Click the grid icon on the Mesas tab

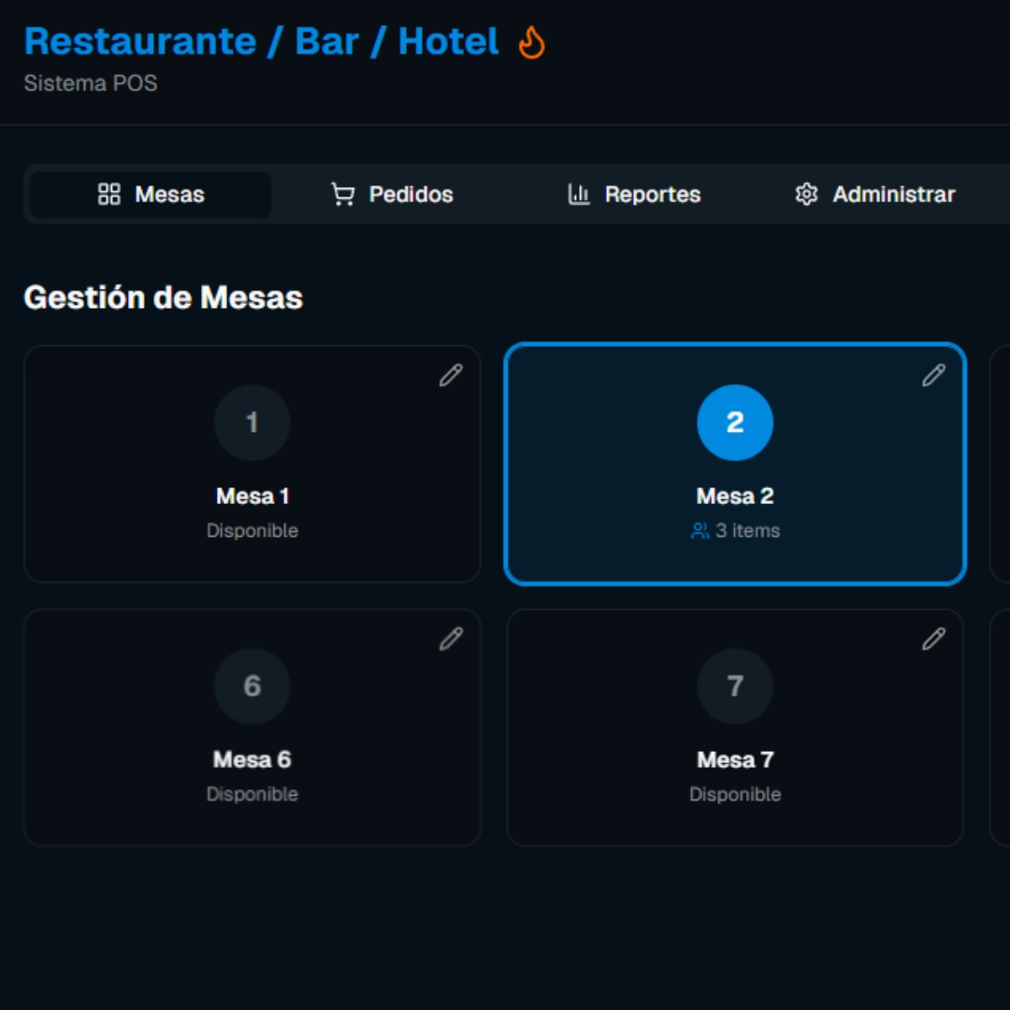(109, 195)
